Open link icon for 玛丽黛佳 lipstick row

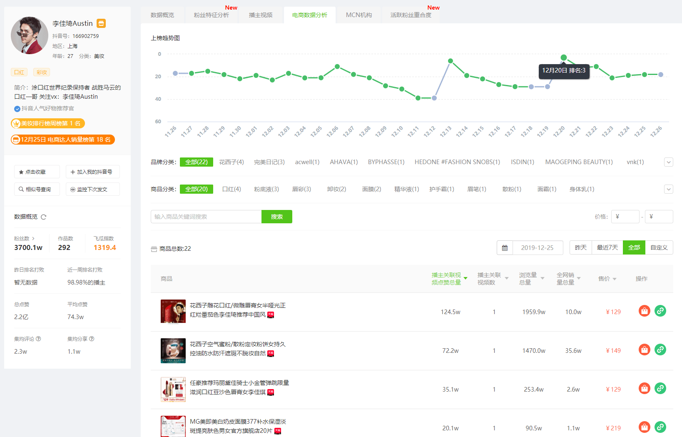pos(660,388)
